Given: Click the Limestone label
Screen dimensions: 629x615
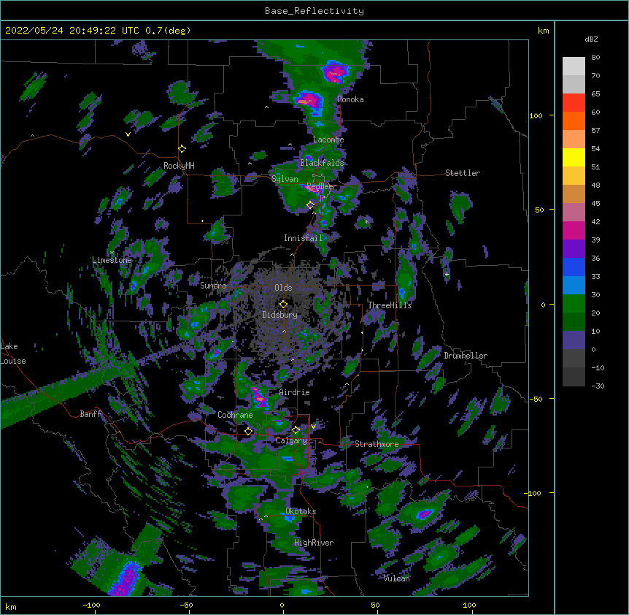Looking at the screenshot, I should click(112, 260).
